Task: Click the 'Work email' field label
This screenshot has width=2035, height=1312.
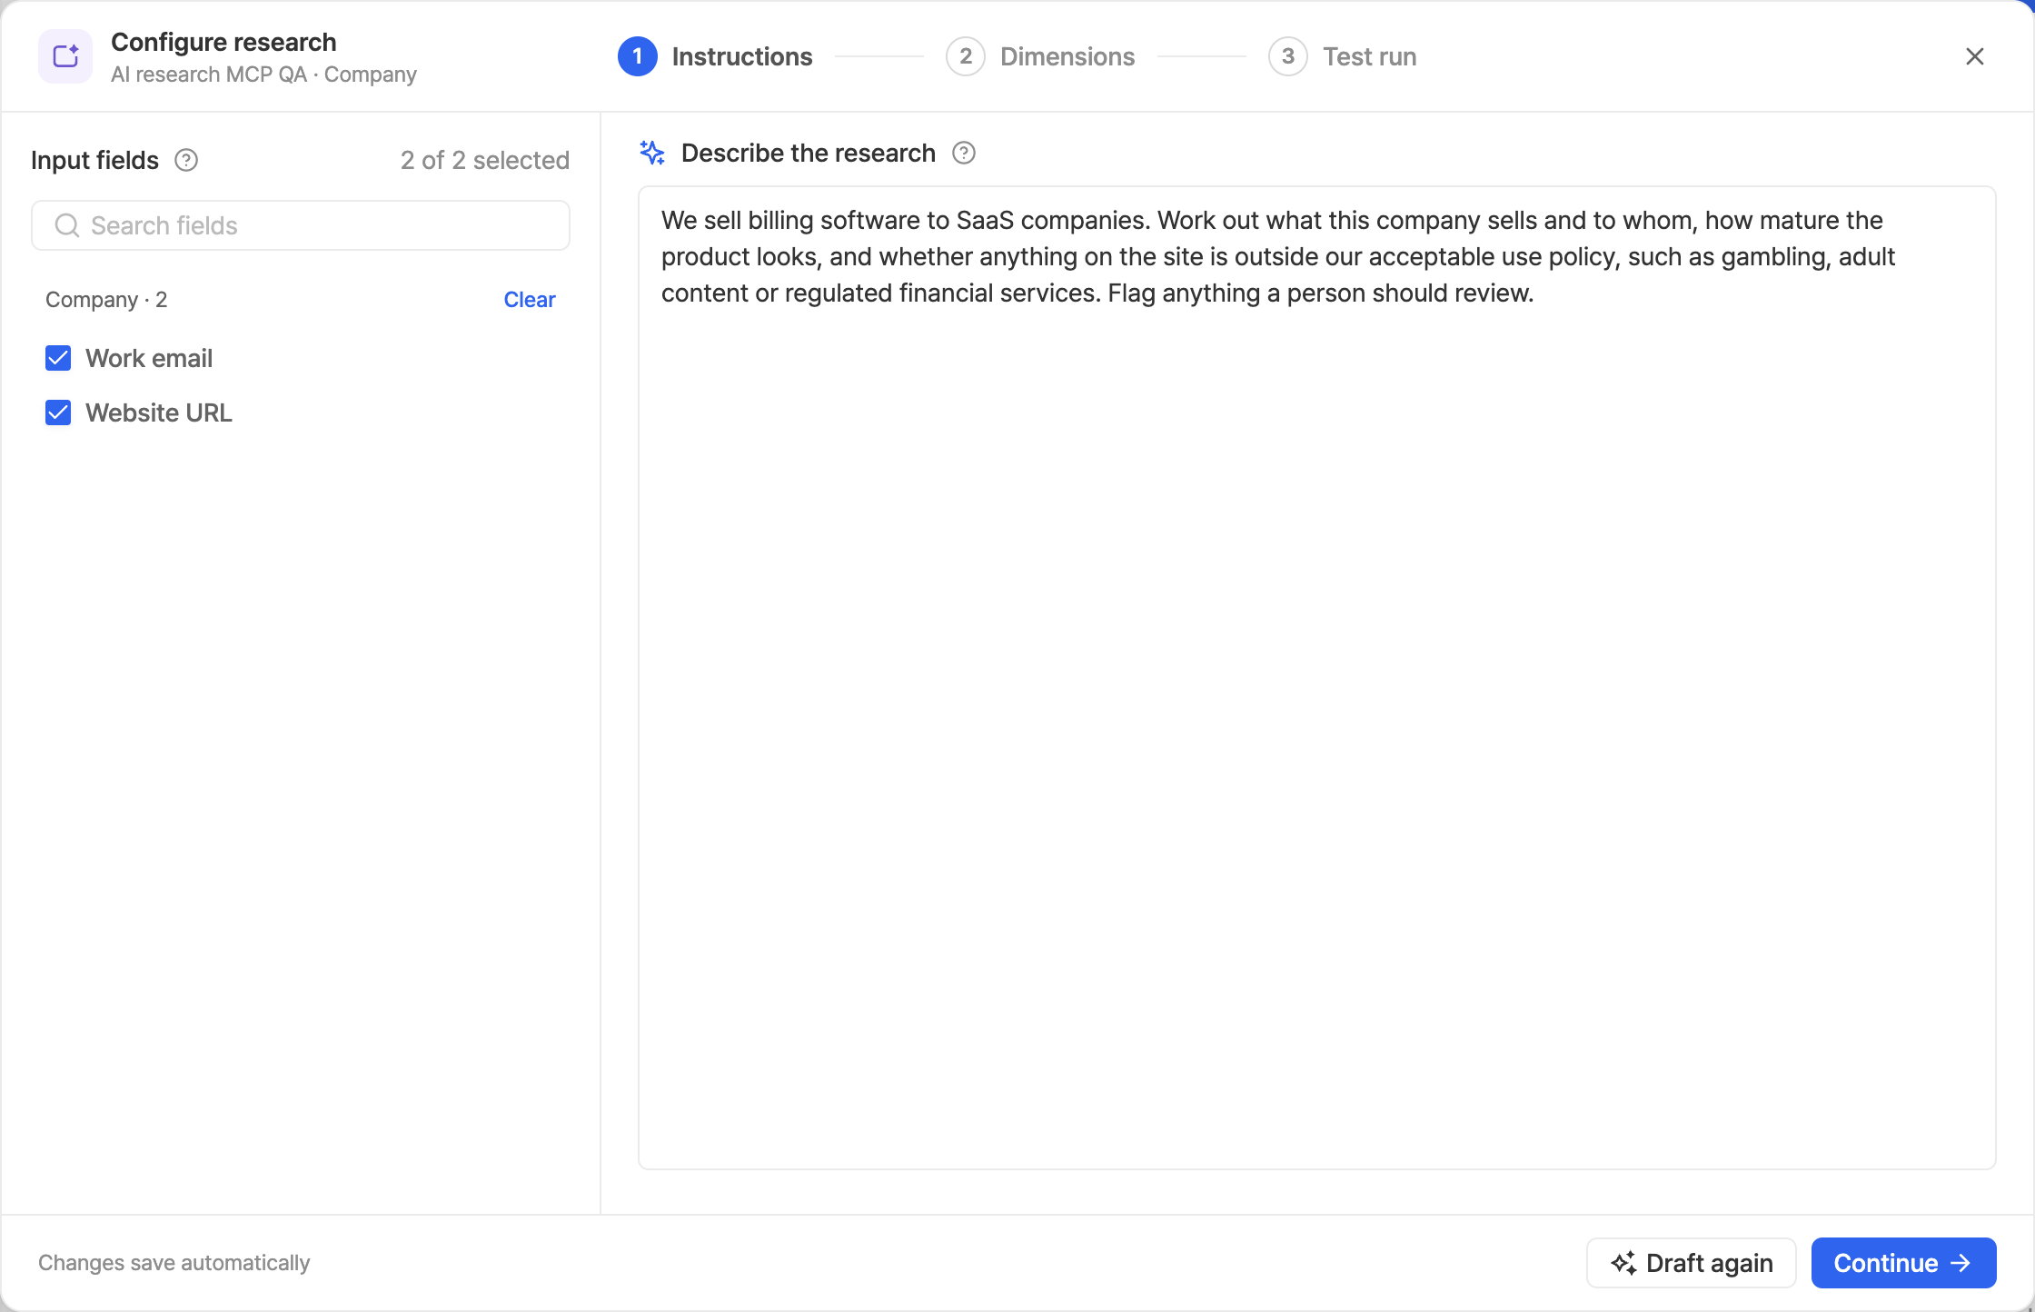Action: [149, 358]
